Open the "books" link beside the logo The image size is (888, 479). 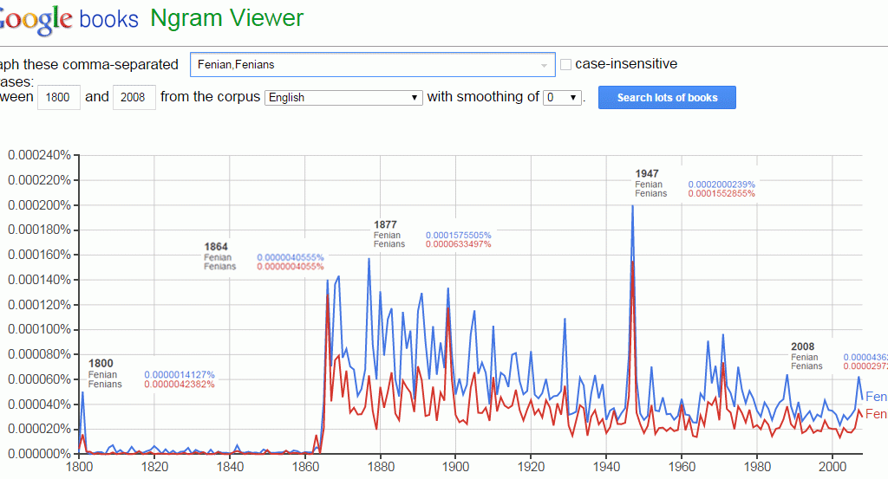108,19
